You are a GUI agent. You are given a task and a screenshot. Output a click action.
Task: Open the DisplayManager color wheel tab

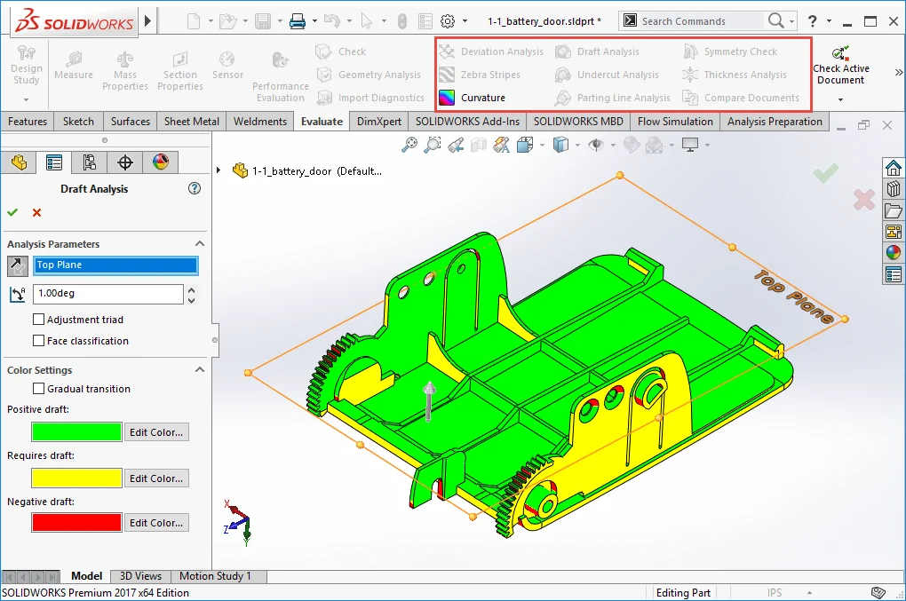coord(160,162)
